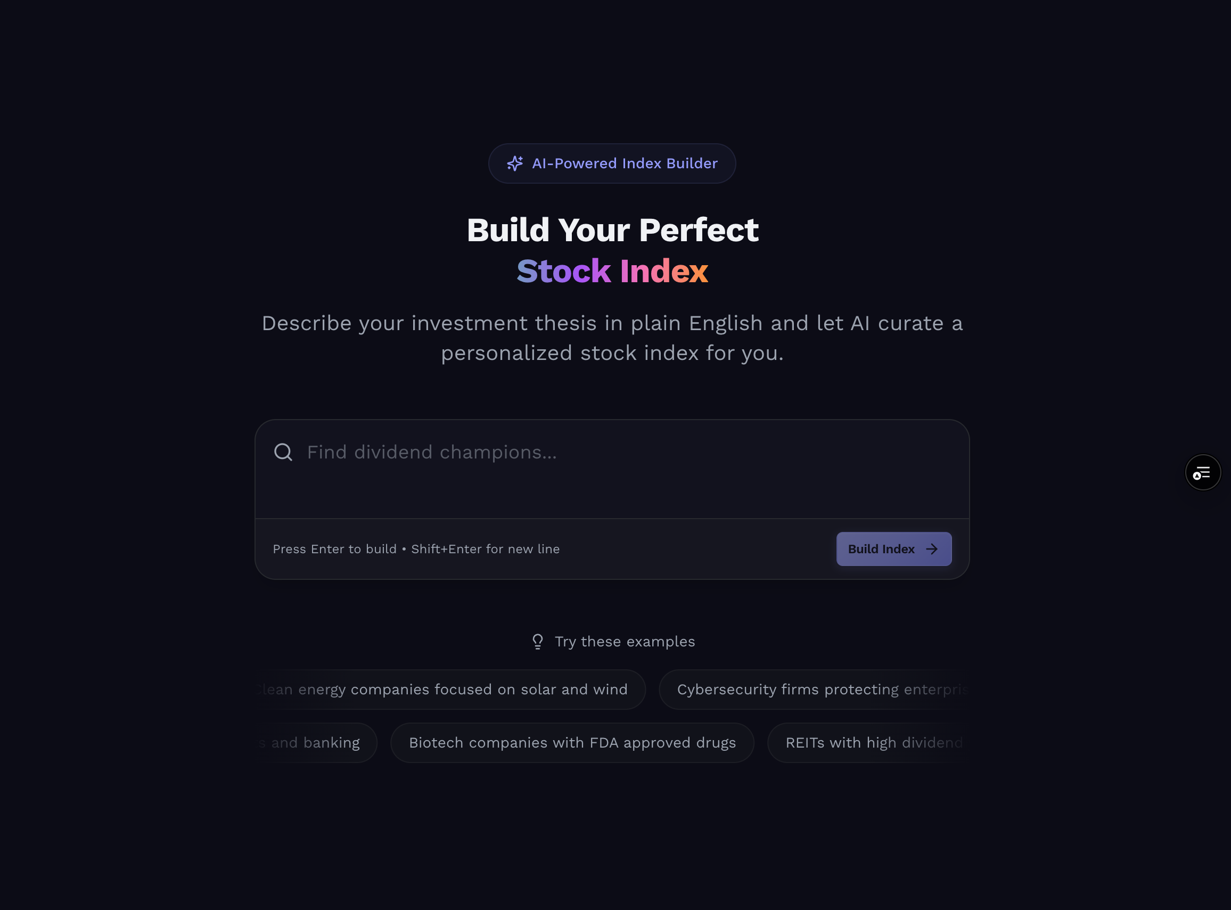Click the lightbulb icon beside Try these examples
Viewport: 1231px width, 910px height.
tap(538, 642)
